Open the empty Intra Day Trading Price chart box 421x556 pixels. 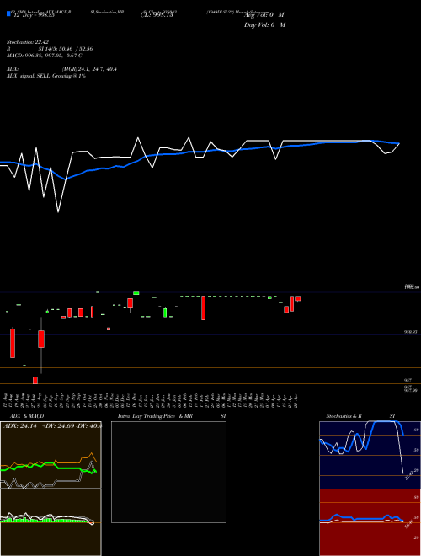click(168, 472)
